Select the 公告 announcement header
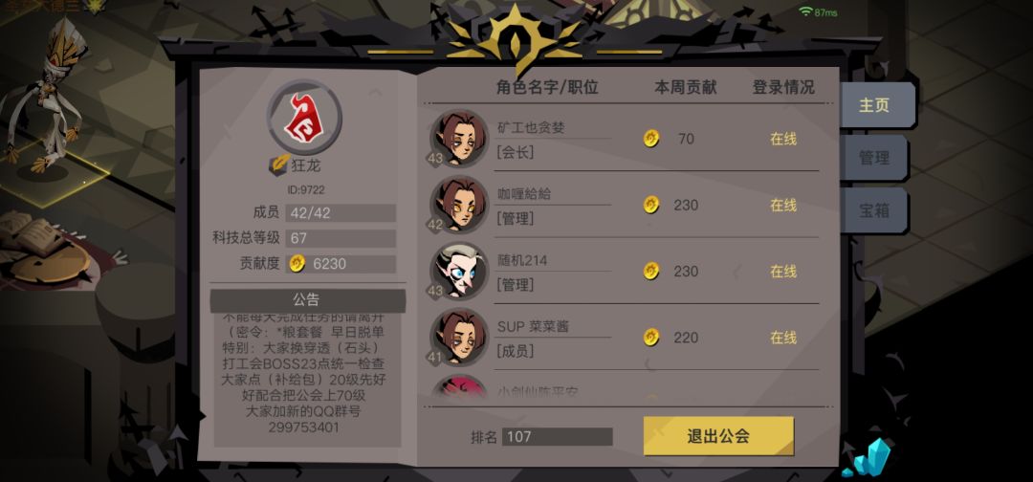Viewport: 1033px width, 482px height. pos(307,299)
